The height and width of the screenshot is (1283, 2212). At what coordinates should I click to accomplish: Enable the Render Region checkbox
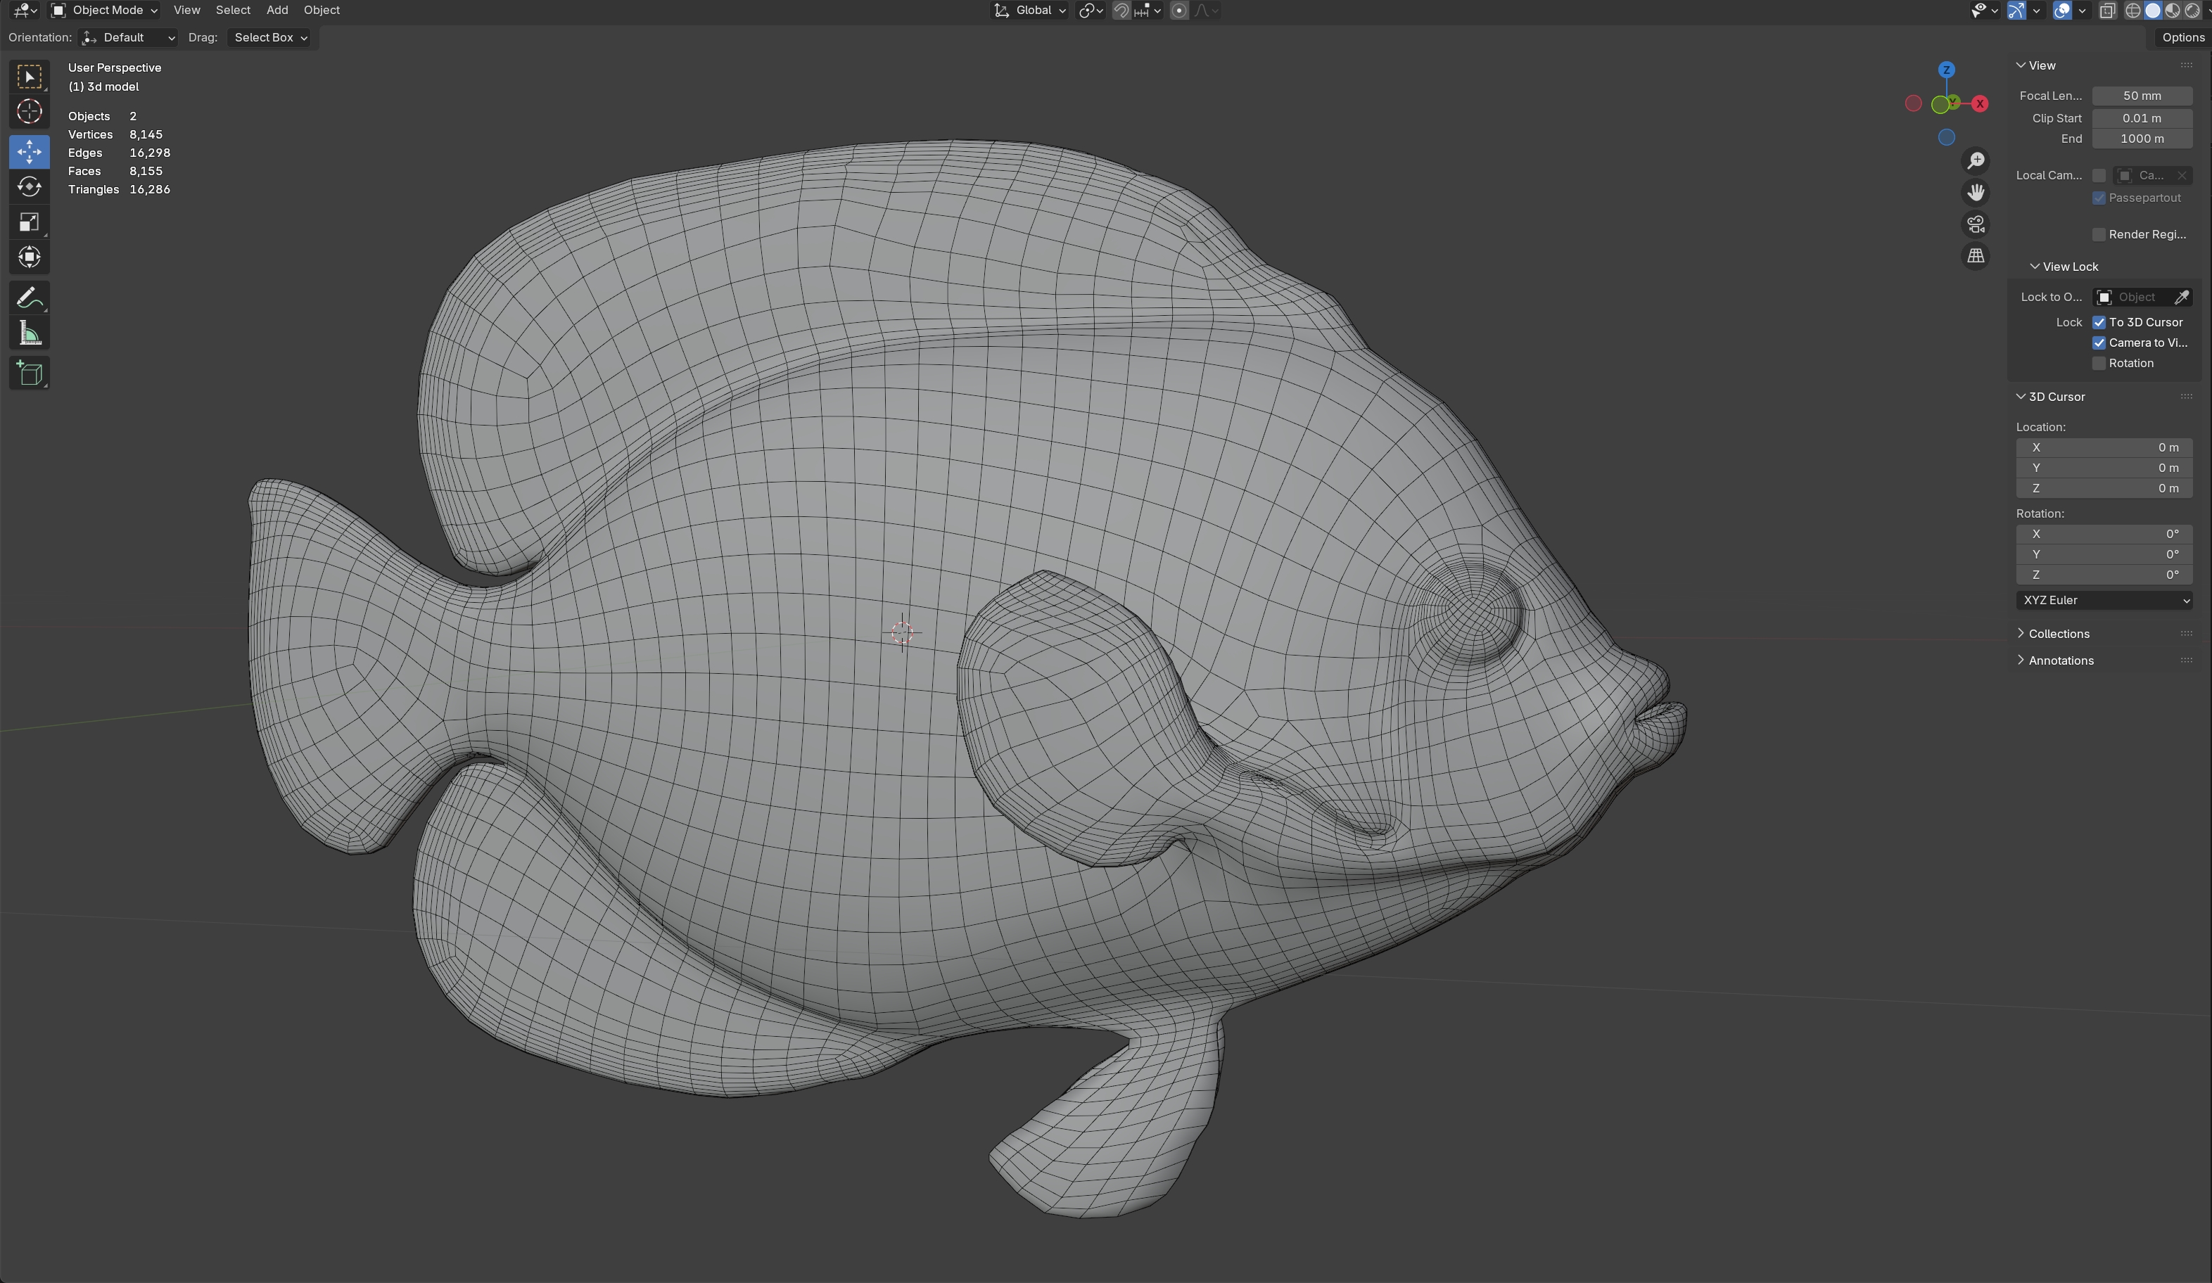coord(2099,234)
